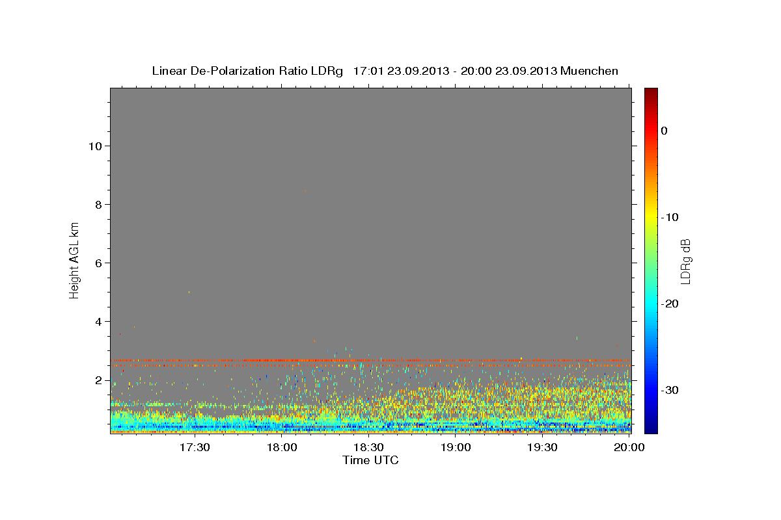Click the 18:00 time tick label
Screen dimensions: 781x520
(x=282, y=448)
